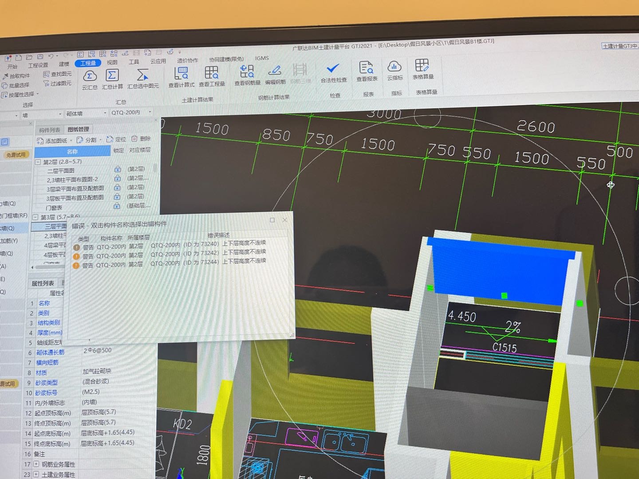Click 材质 value 加气砼砌块
Viewport: 639px width, 479px height.
pyautogui.click(x=97, y=371)
